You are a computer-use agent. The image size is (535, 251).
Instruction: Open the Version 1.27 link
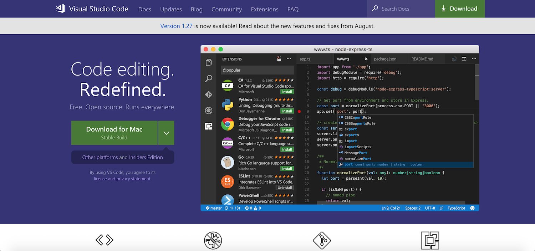pos(177,26)
